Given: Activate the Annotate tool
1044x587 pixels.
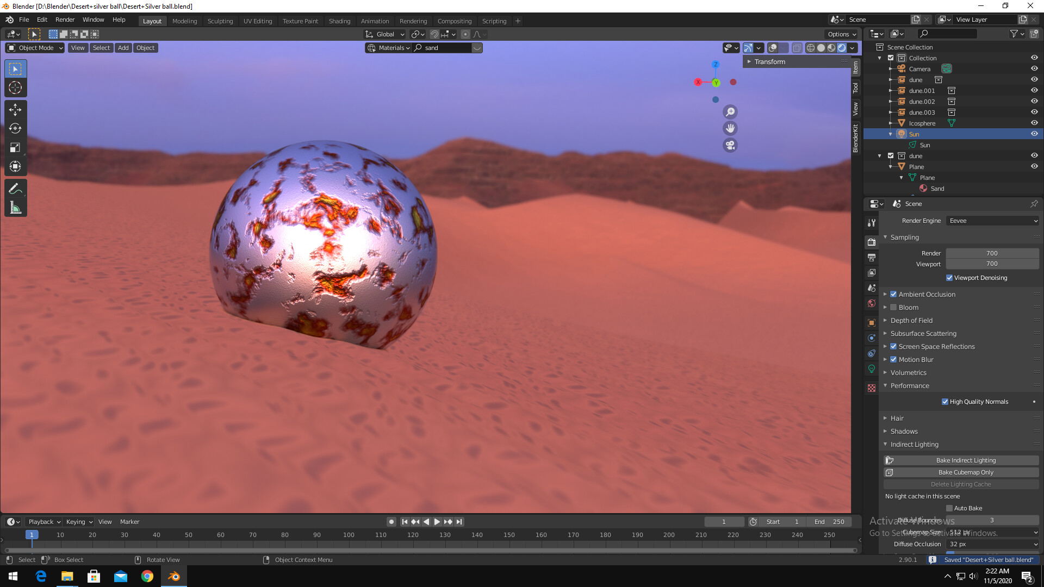Looking at the screenshot, I should 15,189.
